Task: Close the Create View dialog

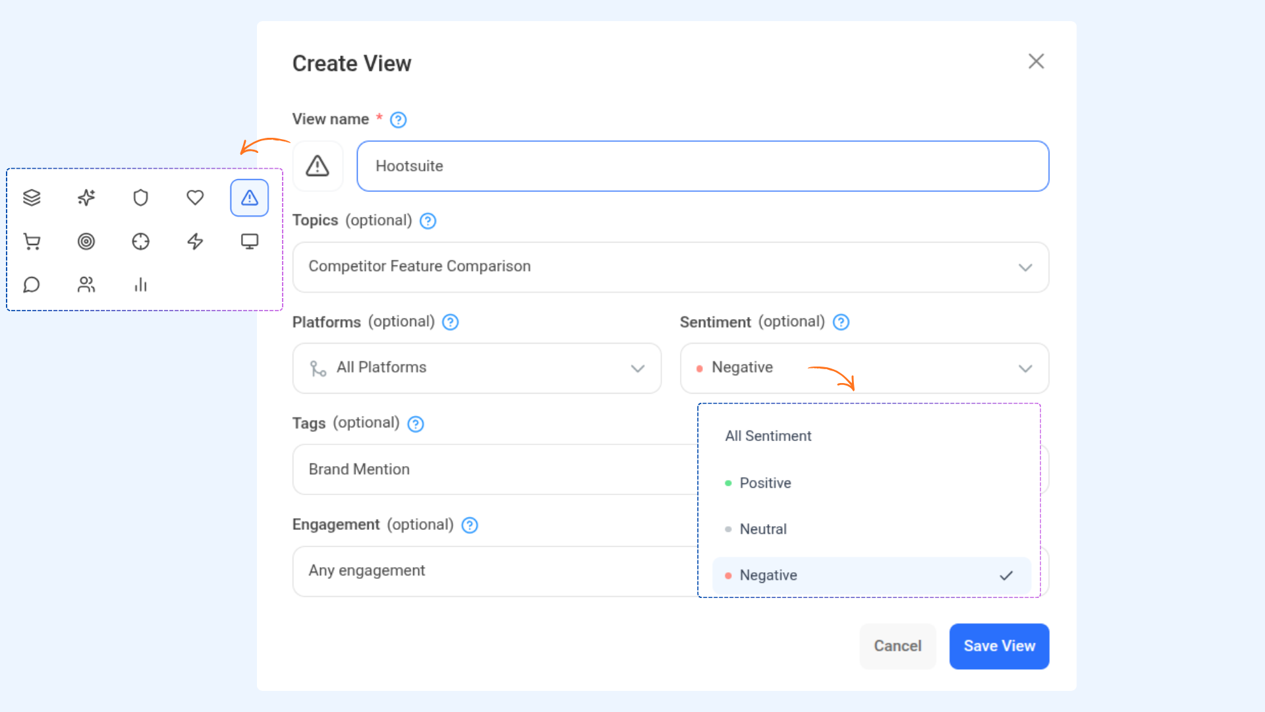Action: 1036,61
